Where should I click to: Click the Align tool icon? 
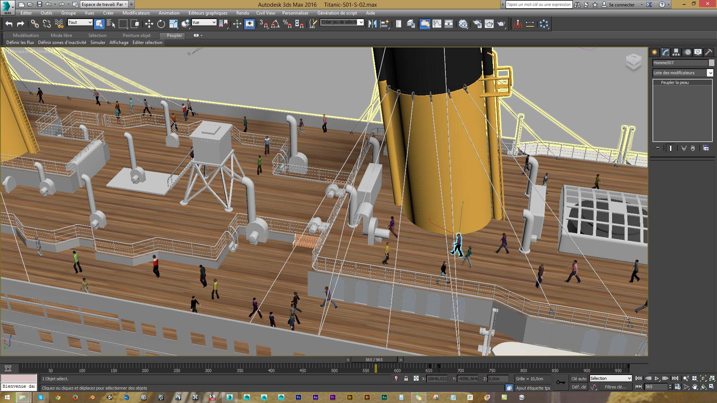pyautogui.click(x=384, y=24)
